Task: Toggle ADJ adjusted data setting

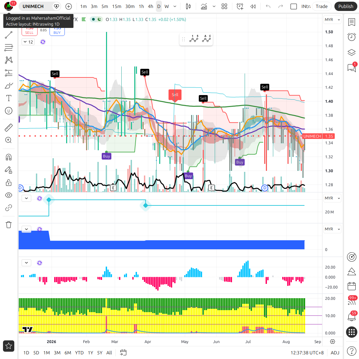Action: coord(335,353)
